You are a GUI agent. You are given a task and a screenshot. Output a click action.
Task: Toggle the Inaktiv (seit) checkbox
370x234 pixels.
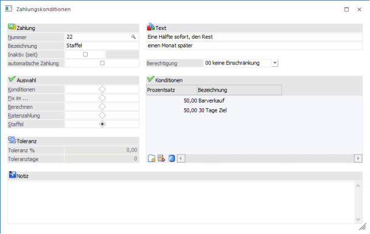pos(86,54)
